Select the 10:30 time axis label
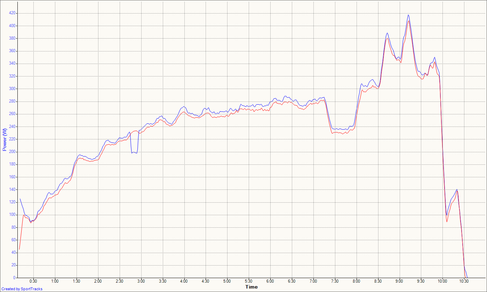This screenshot has height=292, width=487. pyautogui.click(x=464, y=281)
